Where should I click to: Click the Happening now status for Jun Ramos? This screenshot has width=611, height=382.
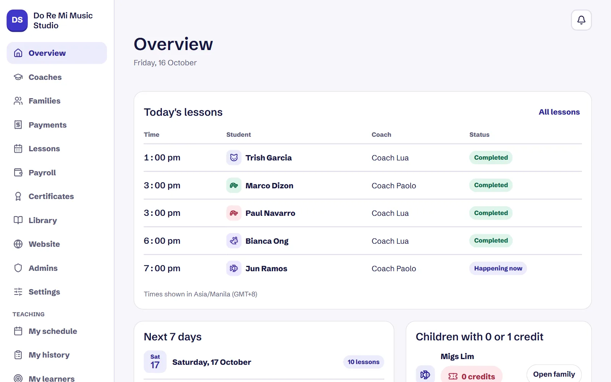pos(498,268)
